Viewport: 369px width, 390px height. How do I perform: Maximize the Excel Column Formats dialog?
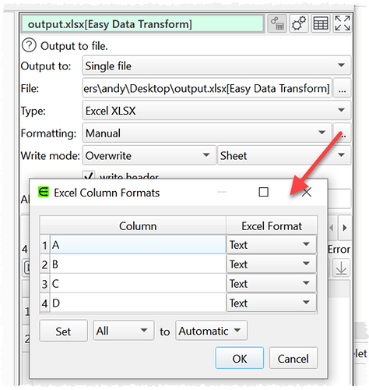tap(263, 193)
